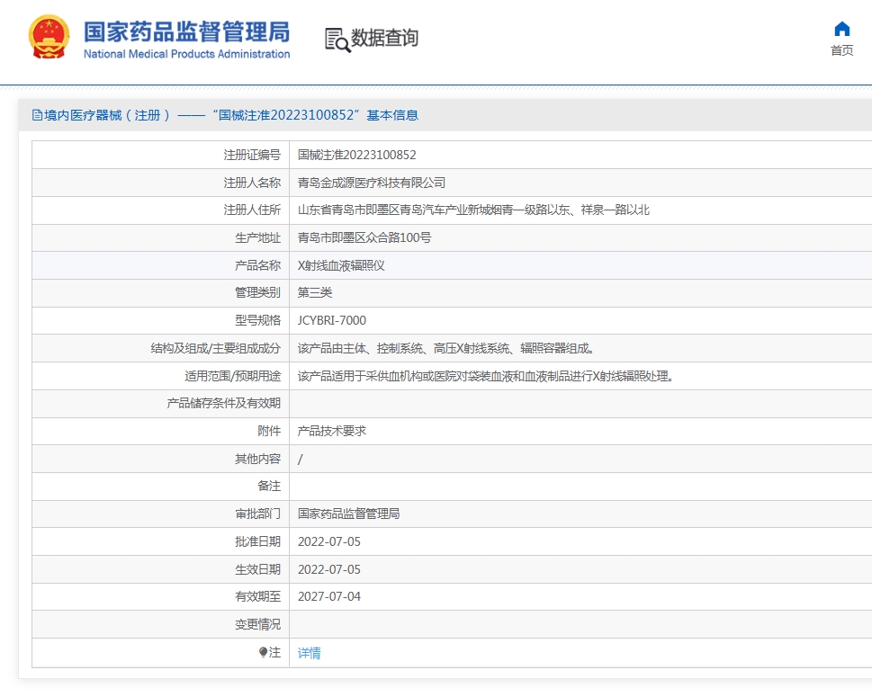Go to 首页 label
This screenshot has height=697, width=872.
pos(842,50)
